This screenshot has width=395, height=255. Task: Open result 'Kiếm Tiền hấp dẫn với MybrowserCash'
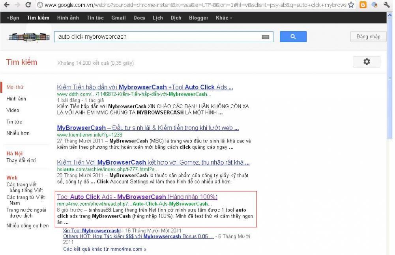coord(145,87)
